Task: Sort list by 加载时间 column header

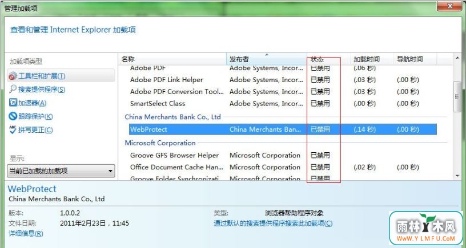Action: click(372, 59)
